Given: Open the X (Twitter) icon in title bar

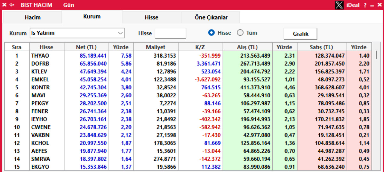Looking at the screenshot, I should pos(339,5).
